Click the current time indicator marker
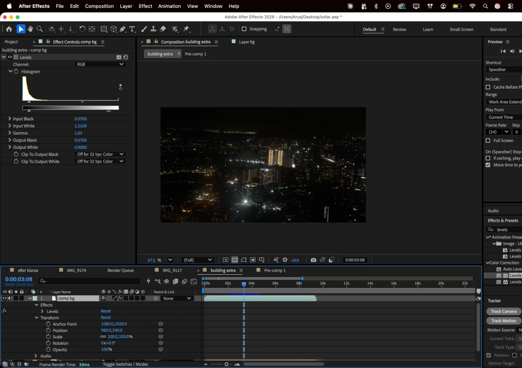Viewport: 522px width, 368px height. pyautogui.click(x=244, y=284)
